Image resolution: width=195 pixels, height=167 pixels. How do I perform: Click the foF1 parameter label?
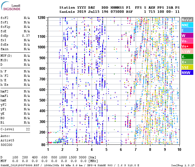[4, 22]
